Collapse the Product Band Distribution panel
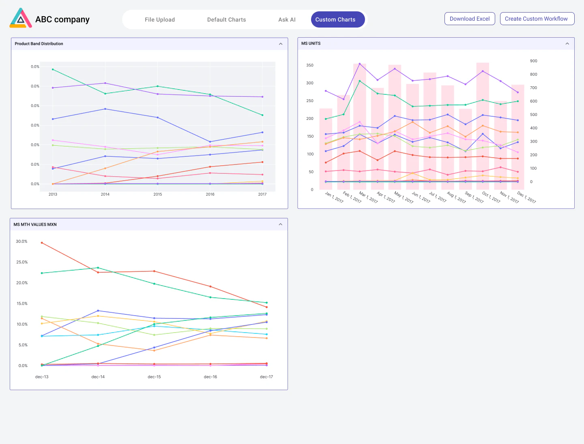 click(x=281, y=44)
